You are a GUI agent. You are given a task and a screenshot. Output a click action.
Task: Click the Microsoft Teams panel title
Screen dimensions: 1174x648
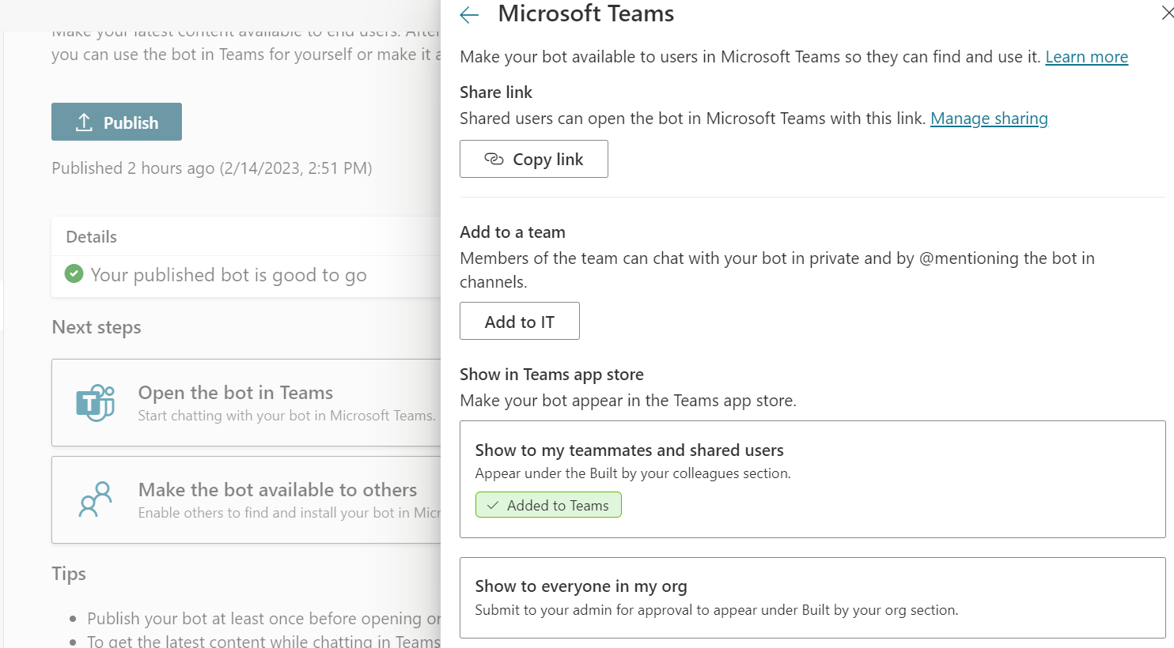586,13
